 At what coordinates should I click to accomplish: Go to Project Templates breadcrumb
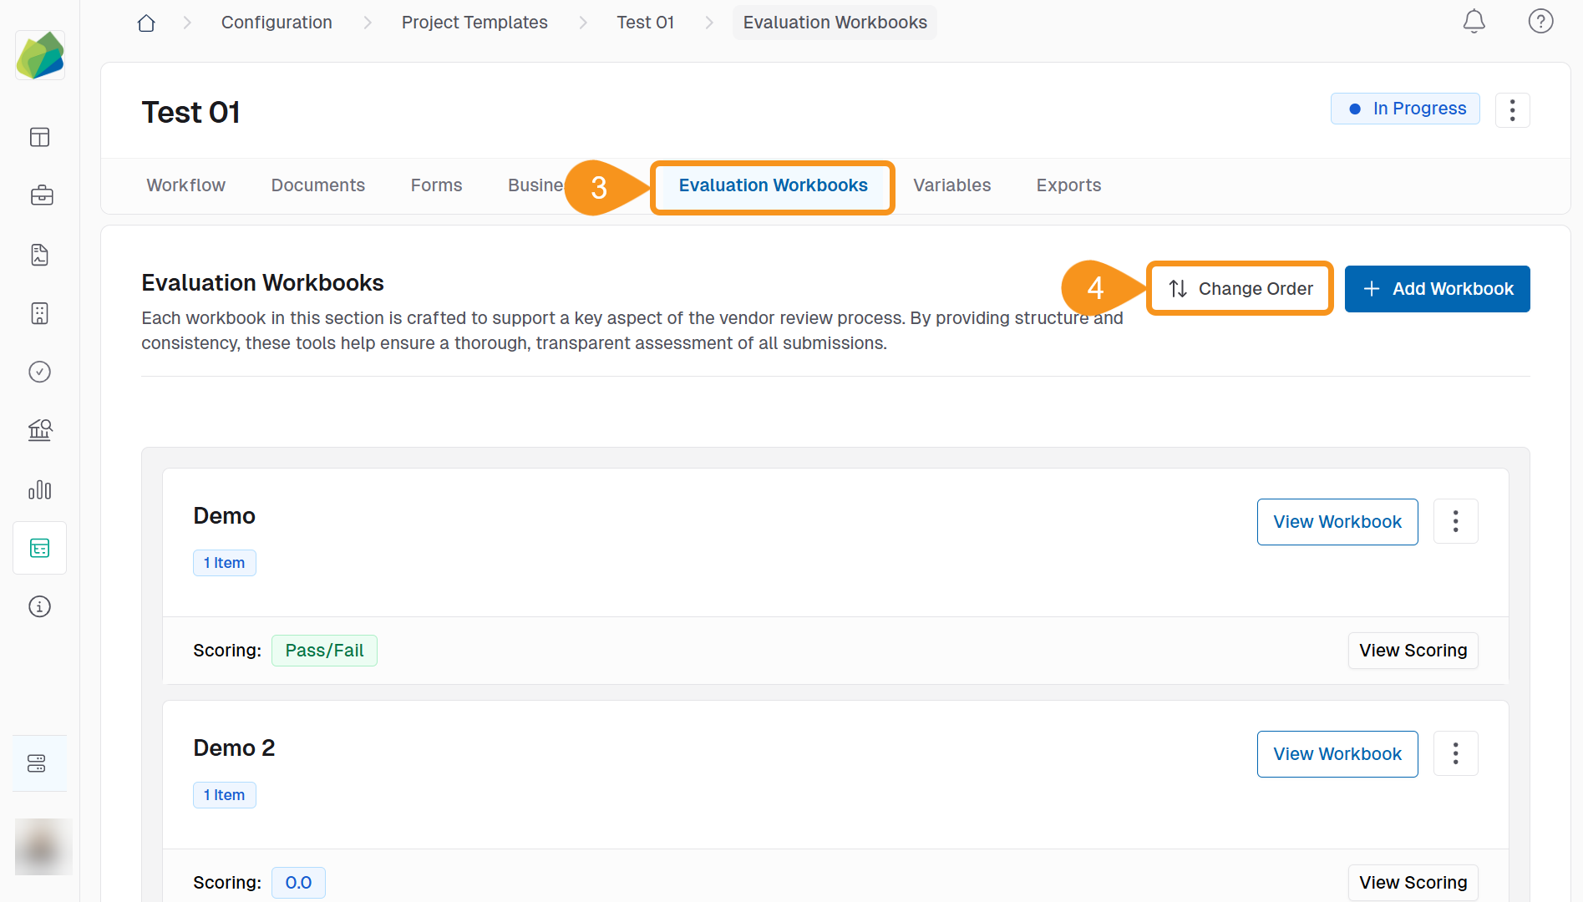[x=474, y=23]
